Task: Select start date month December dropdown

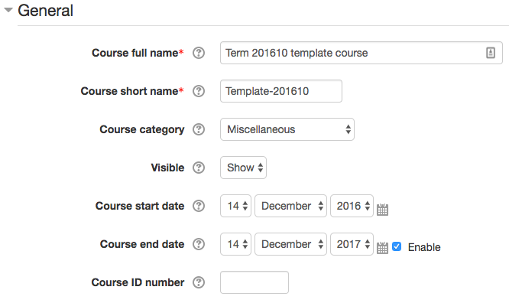Action: coord(291,206)
